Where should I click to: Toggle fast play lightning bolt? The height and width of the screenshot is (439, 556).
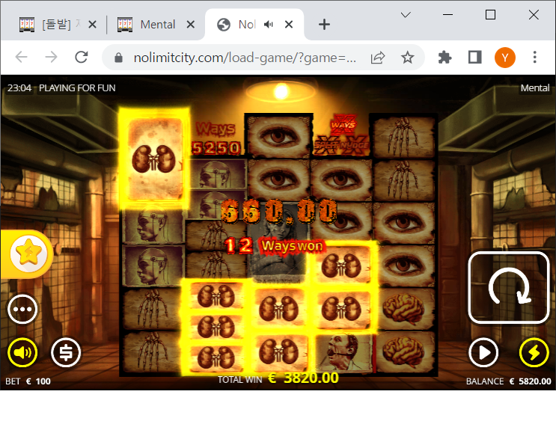tap(534, 352)
